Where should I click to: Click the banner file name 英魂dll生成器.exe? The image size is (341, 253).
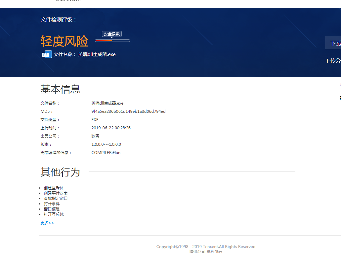[x=97, y=54]
